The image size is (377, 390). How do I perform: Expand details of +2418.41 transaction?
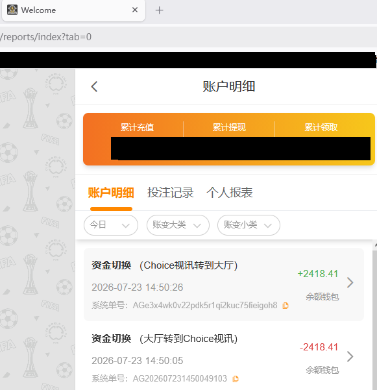coord(350,282)
